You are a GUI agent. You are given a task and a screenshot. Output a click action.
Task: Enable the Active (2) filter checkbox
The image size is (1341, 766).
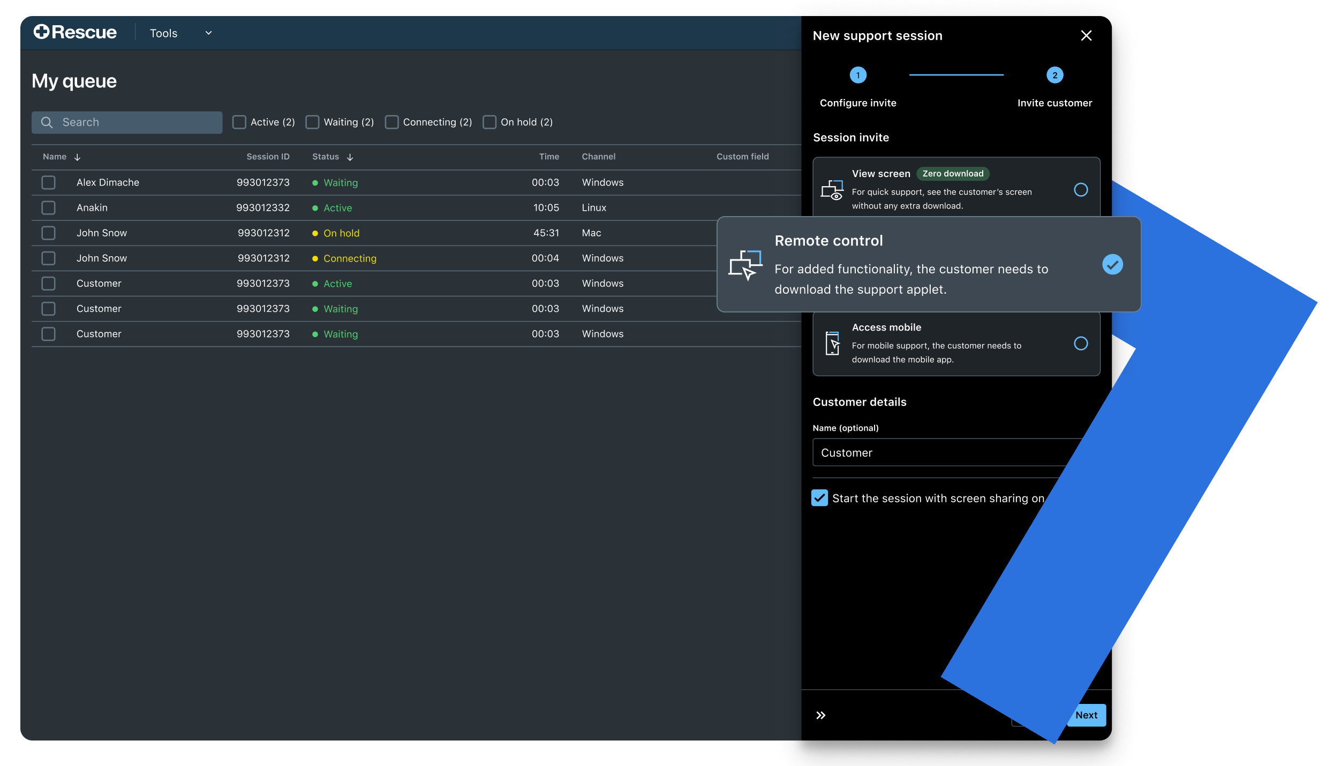click(239, 122)
